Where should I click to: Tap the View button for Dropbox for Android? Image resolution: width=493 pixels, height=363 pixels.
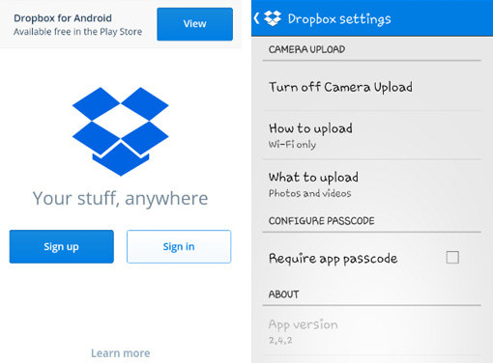pos(195,24)
